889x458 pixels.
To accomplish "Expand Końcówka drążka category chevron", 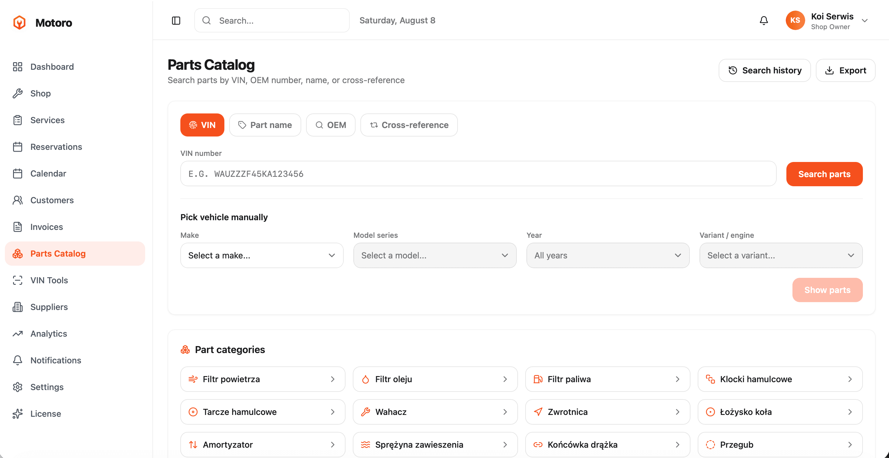I will (677, 445).
